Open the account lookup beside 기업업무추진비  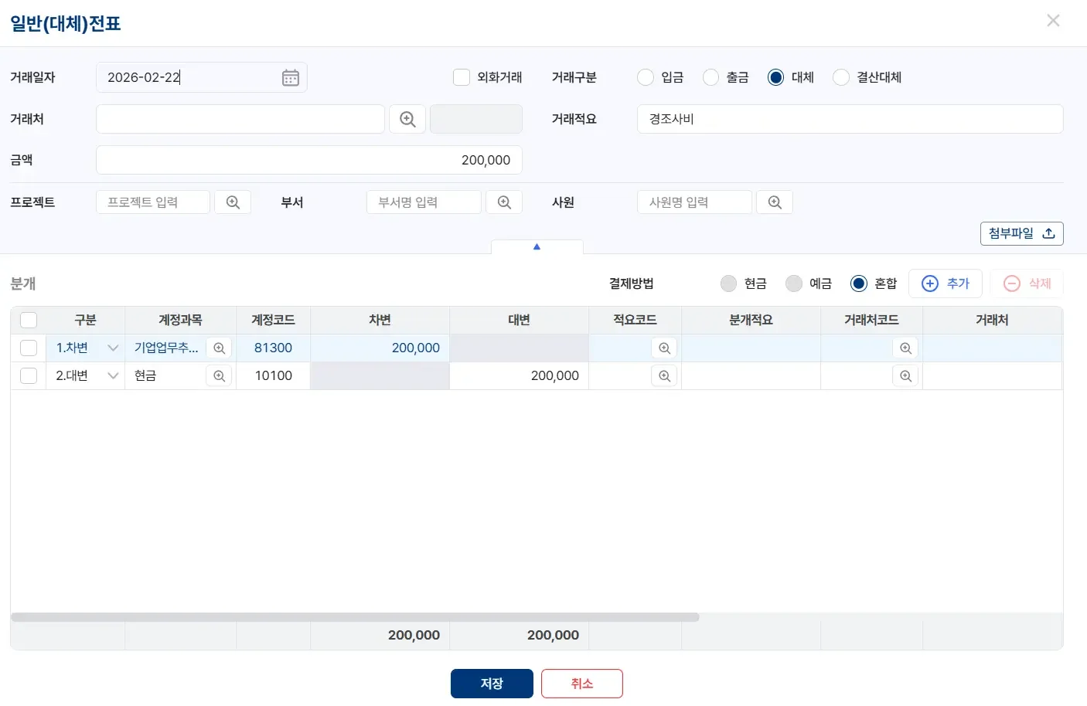pos(219,348)
